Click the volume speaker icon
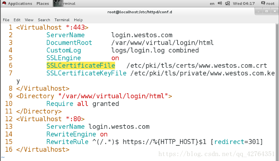 220,4
